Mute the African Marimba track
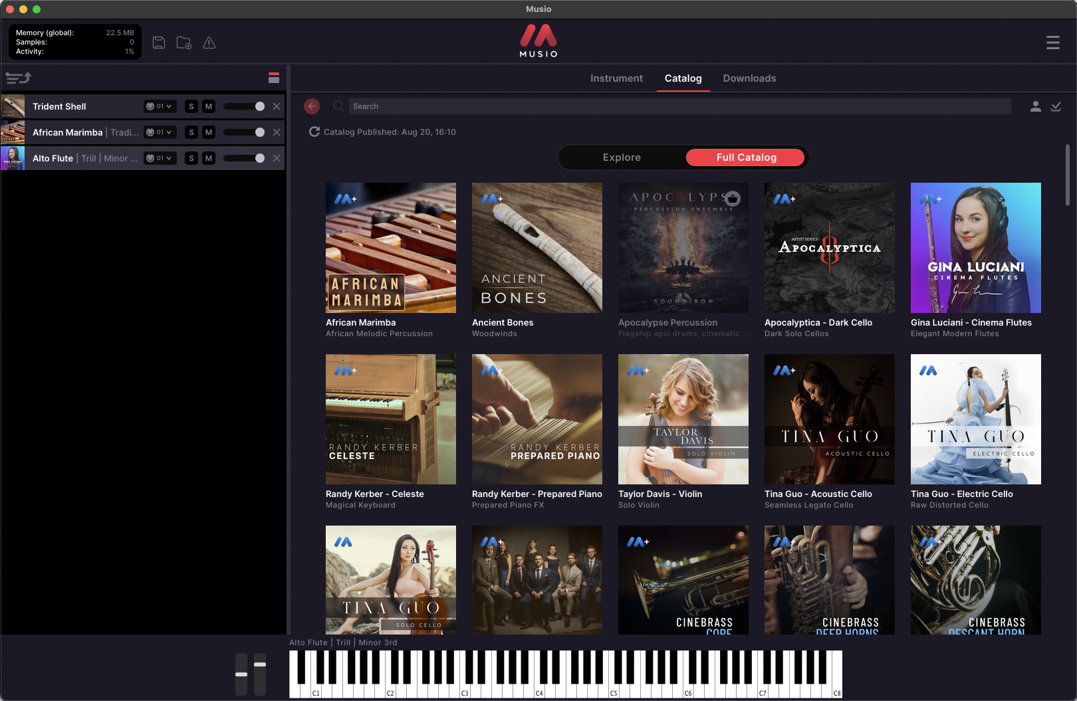This screenshot has width=1077, height=701. (x=209, y=132)
